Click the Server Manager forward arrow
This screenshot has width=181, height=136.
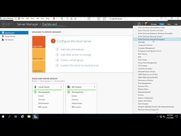pos(8,24)
